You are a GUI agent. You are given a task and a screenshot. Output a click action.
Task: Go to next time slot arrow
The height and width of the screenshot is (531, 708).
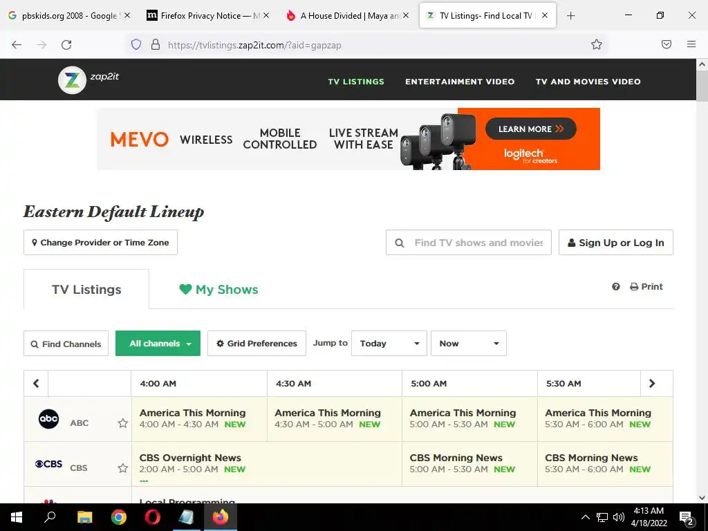pyautogui.click(x=652, y=383)
